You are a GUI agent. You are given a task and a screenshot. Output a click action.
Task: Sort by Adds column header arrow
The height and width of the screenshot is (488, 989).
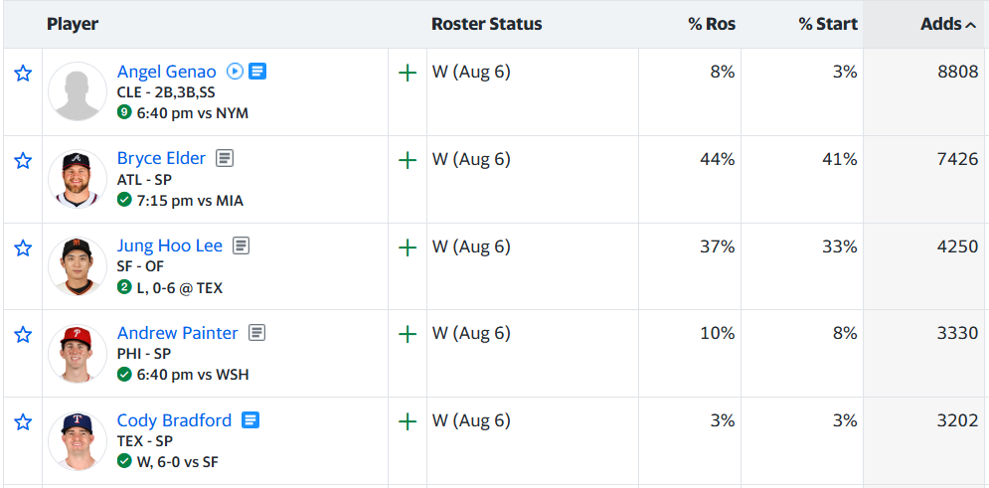tap(970, 25)
